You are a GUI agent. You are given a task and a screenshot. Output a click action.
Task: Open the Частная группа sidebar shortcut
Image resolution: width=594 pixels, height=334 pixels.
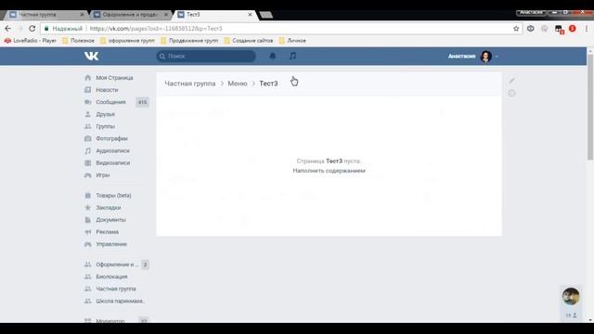pyautogui.click(x=116, y=289)
